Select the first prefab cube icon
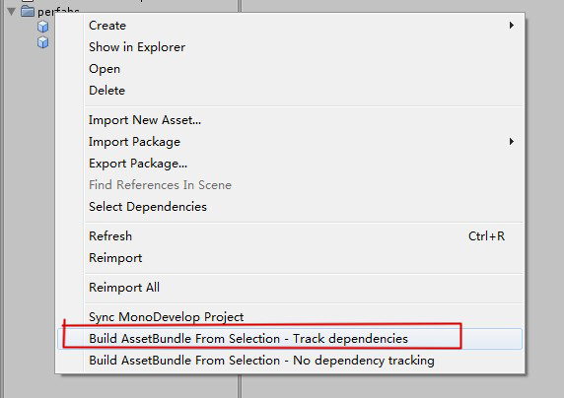Viewport: 564px width, 398px height. click(x=42, y=27)
